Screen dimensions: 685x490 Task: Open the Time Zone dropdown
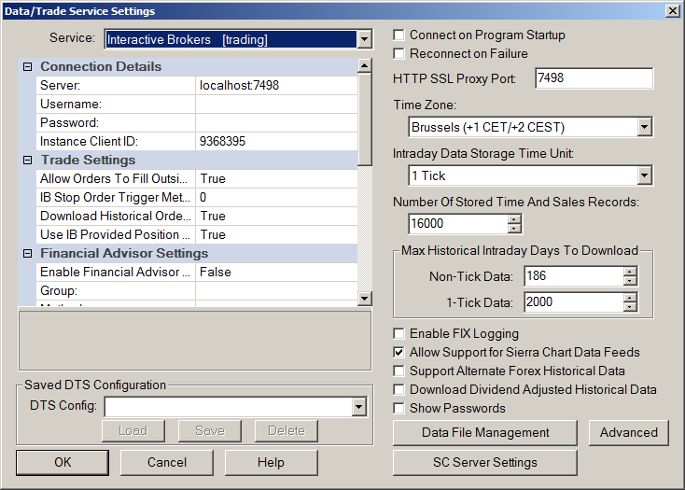(x=644, y=127)
